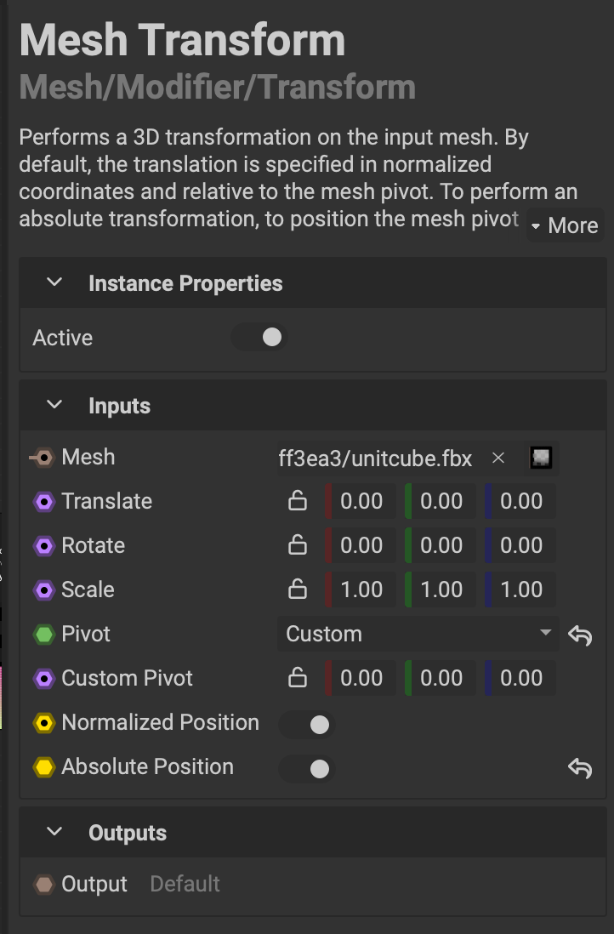Open the Pivot Custom dropdown
This screenshot has height=934, width=614.
[418, 635]
